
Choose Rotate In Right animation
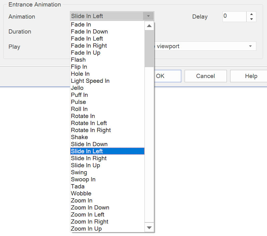[x=91, y=130]
